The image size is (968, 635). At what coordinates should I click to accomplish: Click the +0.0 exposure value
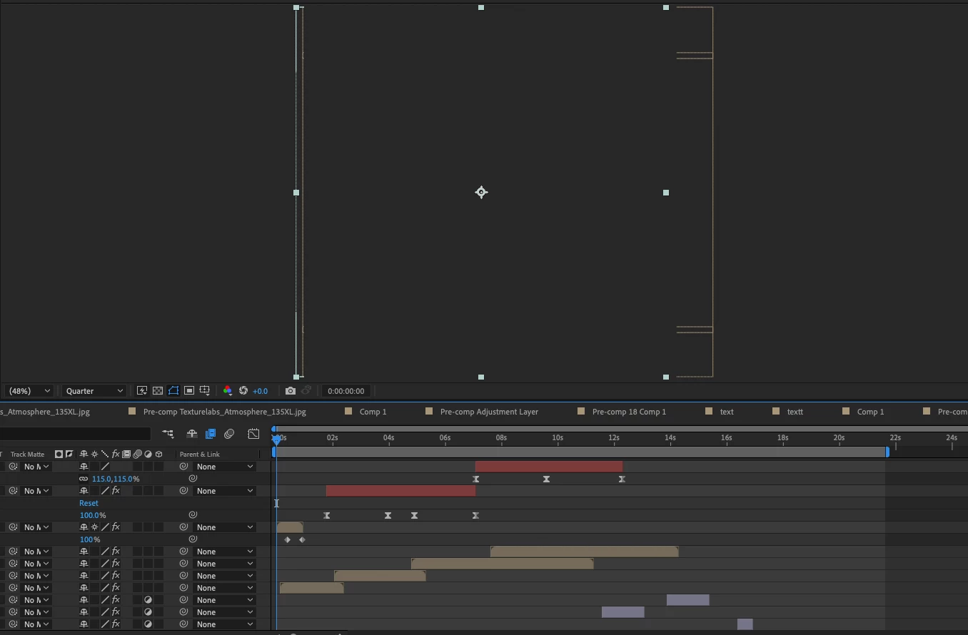click(261, 391)
